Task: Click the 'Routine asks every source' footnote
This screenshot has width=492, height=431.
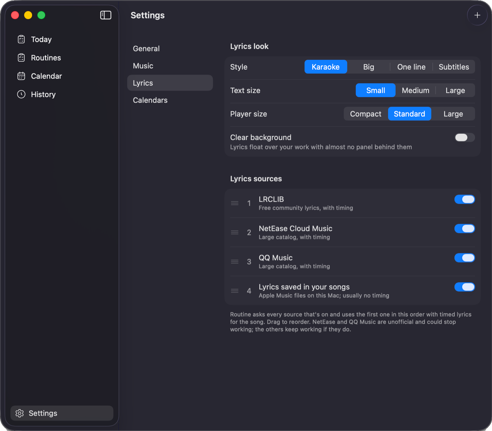Action: pyautogui.click(x=351, y=322)
